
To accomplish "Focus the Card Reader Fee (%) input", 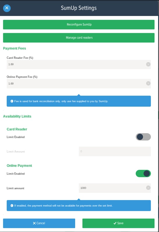I will 79,64.
